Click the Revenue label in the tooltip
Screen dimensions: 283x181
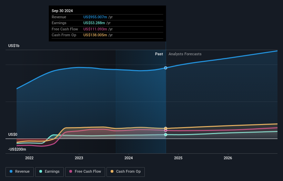click(59, 17)
